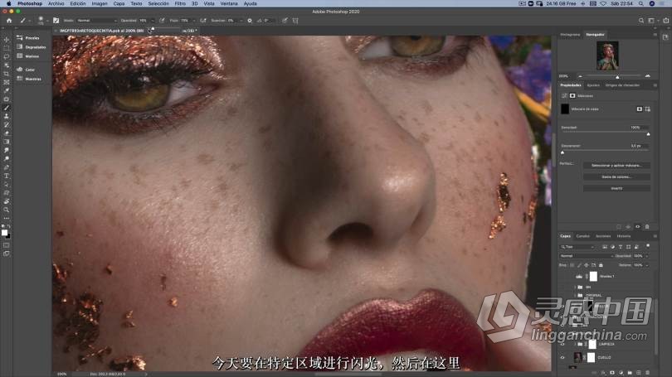Toggle visibility of LIMPIEZA group

click(x=562, y=344)
